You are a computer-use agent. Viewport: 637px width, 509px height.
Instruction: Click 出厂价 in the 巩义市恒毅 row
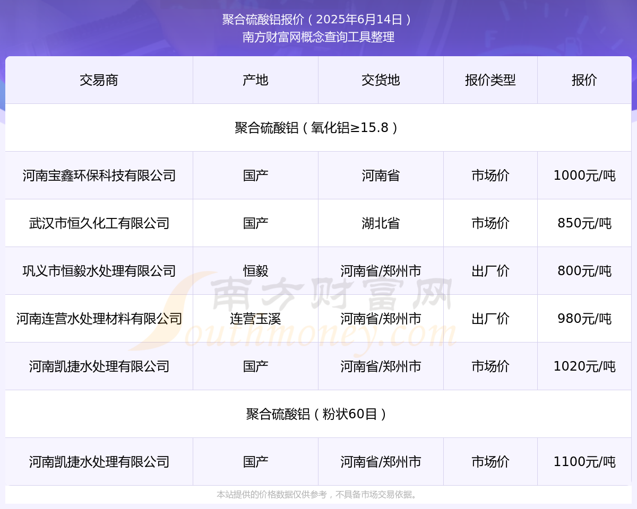tap(490, 271)
